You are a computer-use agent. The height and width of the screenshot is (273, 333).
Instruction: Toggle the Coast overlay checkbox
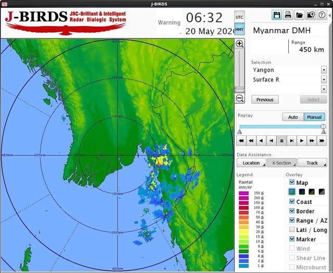click(292, 201)
